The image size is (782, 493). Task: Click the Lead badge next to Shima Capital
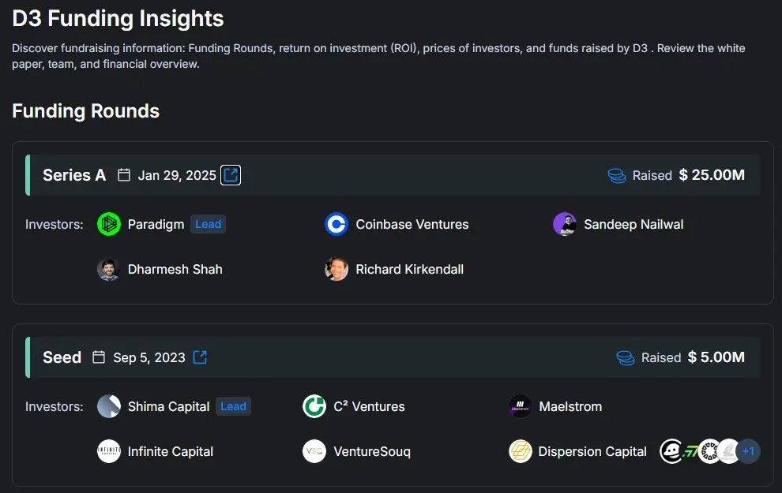coord(233,406)
